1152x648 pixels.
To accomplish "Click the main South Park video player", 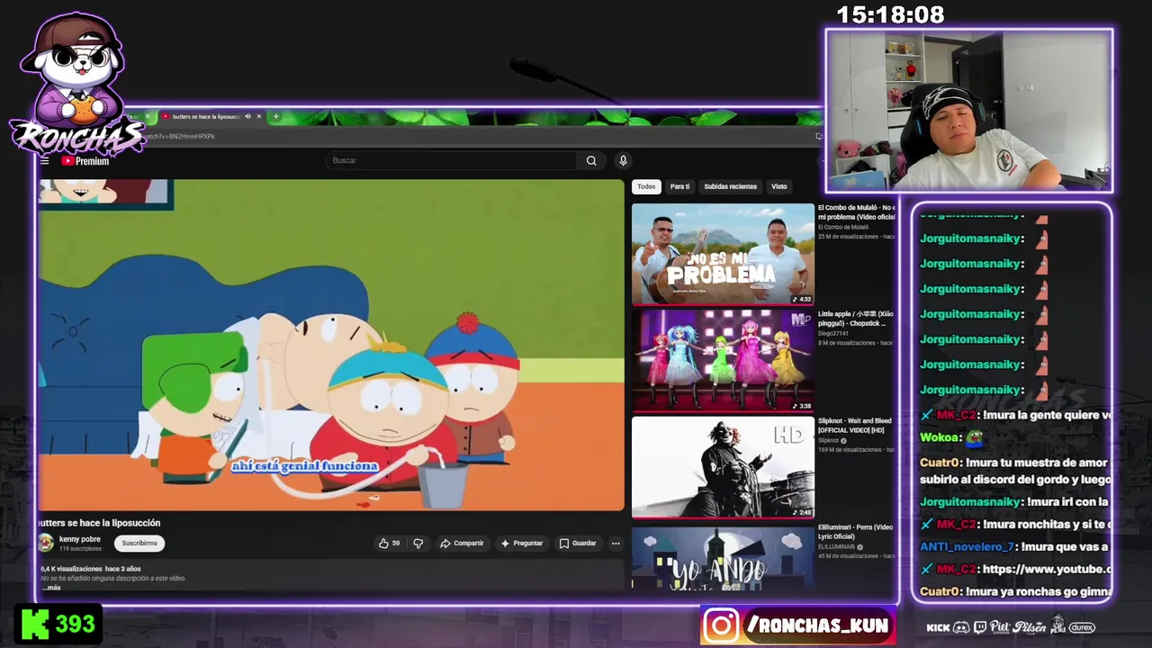I will click(331, 345).
